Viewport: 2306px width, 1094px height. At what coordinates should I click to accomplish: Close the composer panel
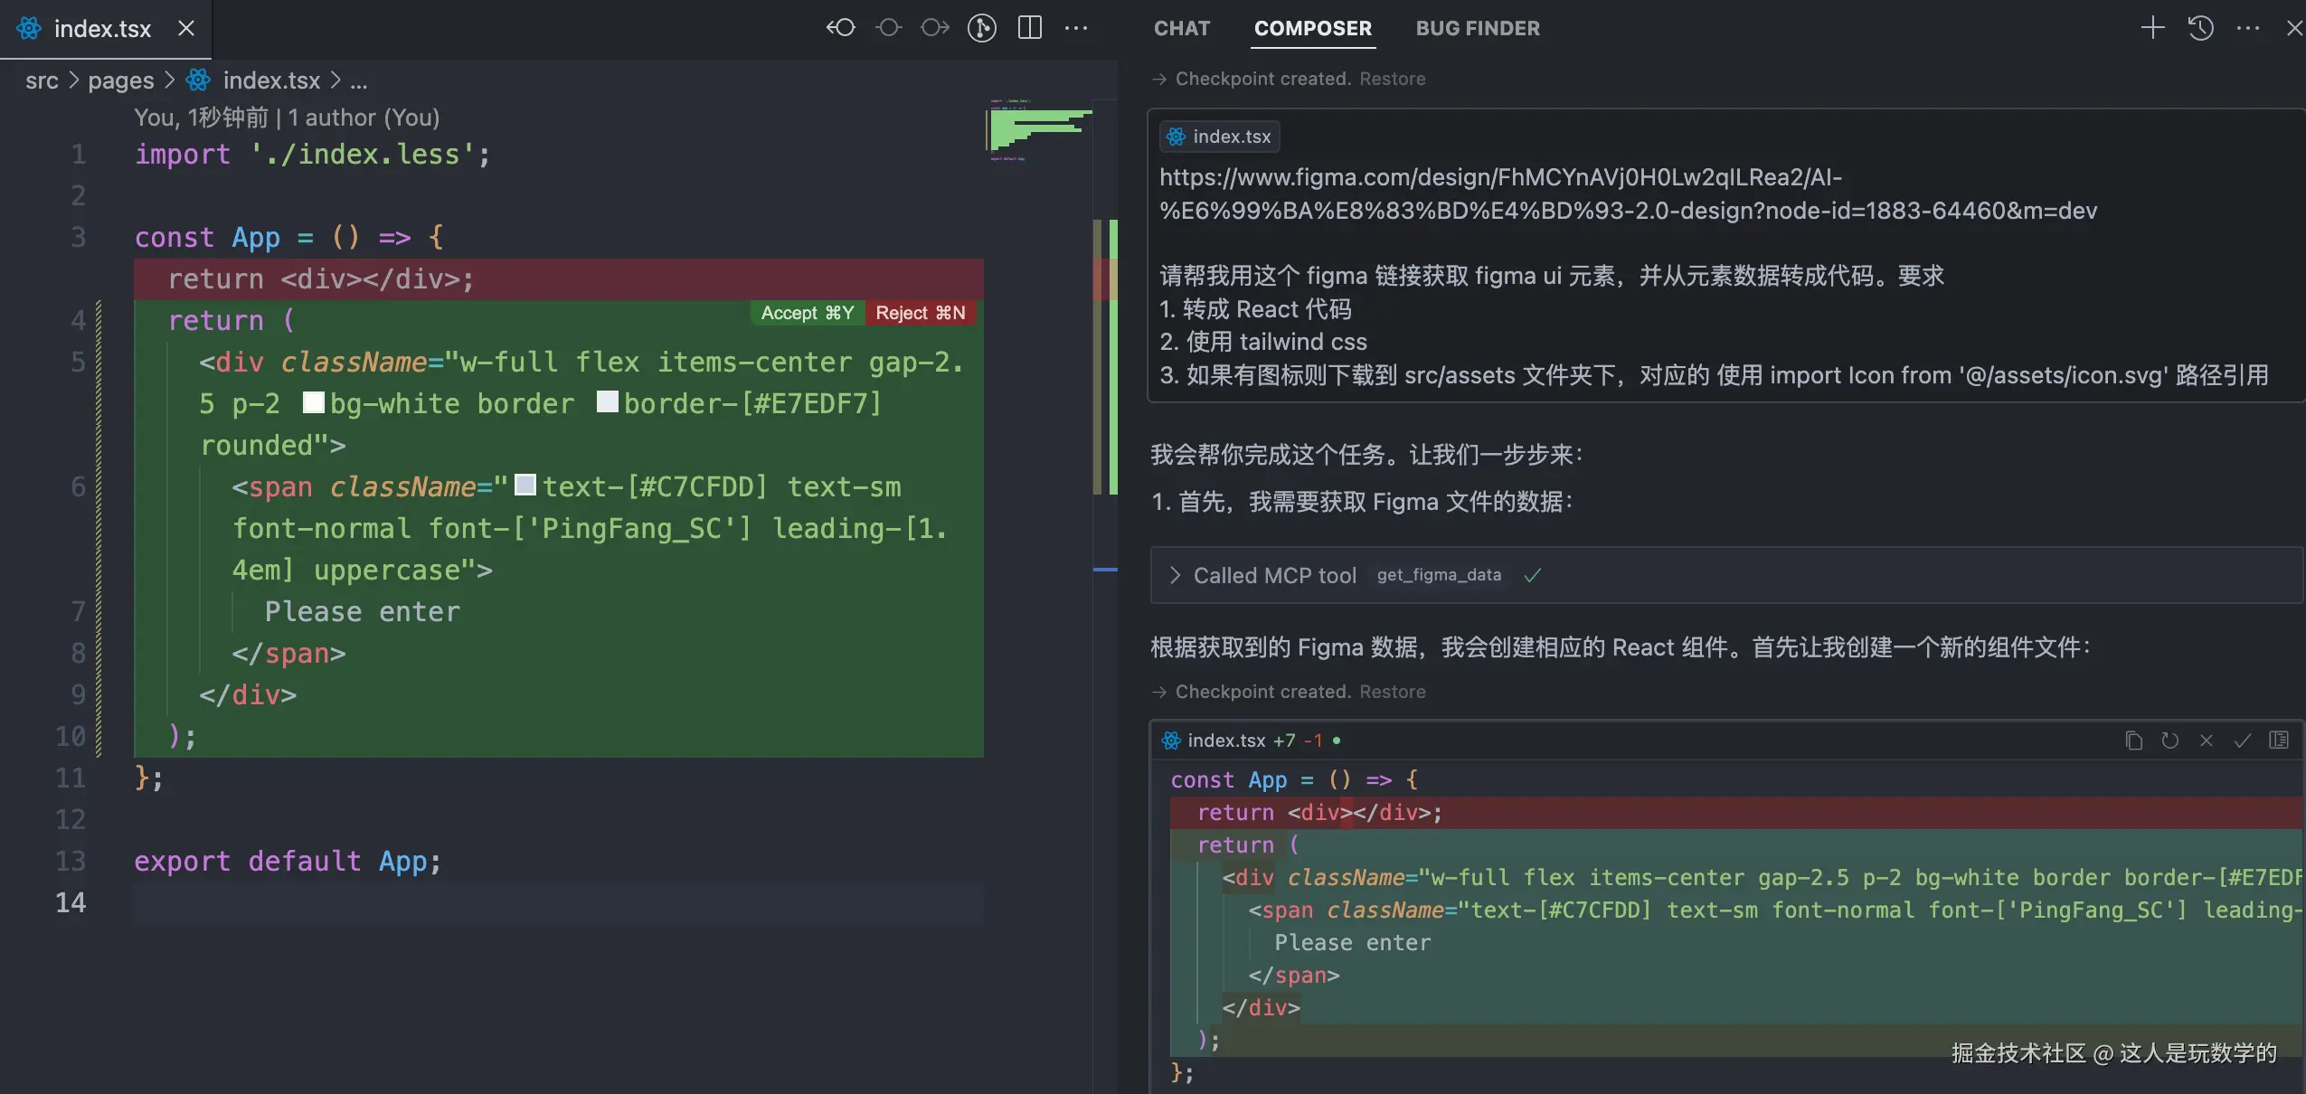tap(2294, 28)
